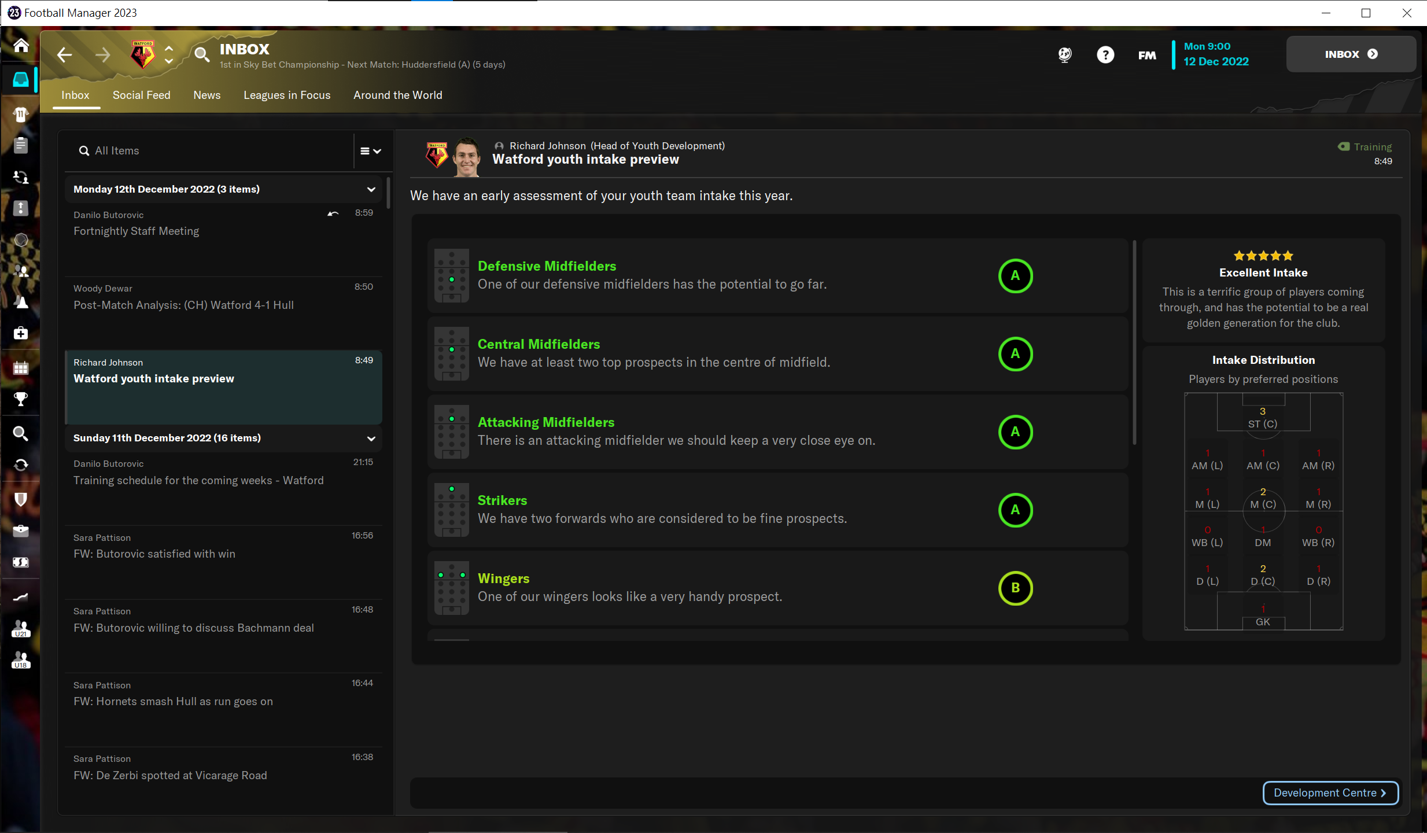Open Competitions trophy icon
1427x833 pixels.
[21, 399]
